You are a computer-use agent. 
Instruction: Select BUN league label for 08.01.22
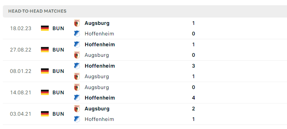click(58, 71)
